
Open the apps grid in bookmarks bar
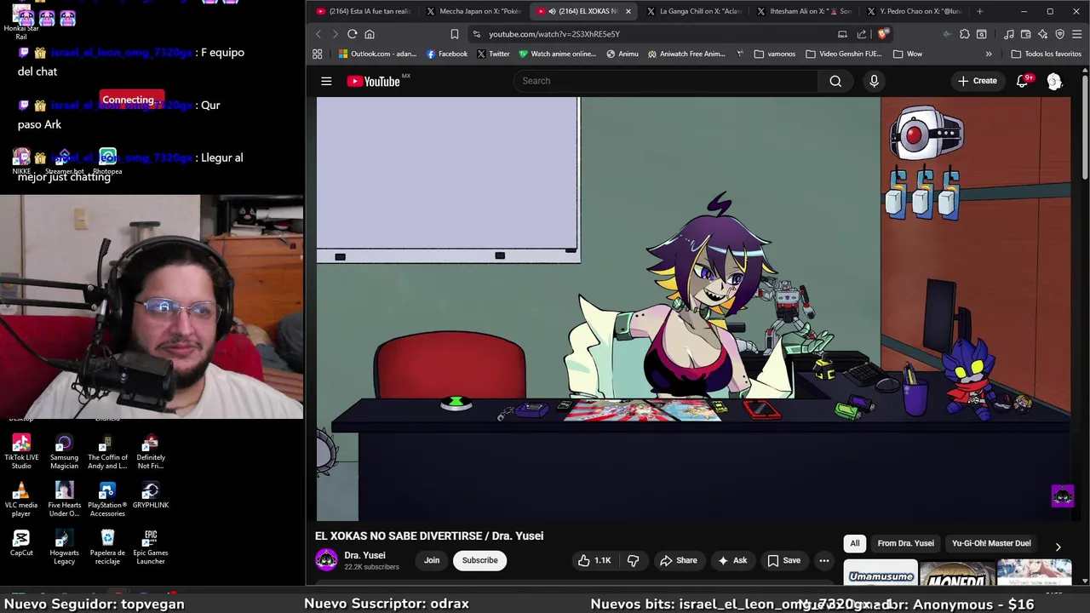[318, 54]
